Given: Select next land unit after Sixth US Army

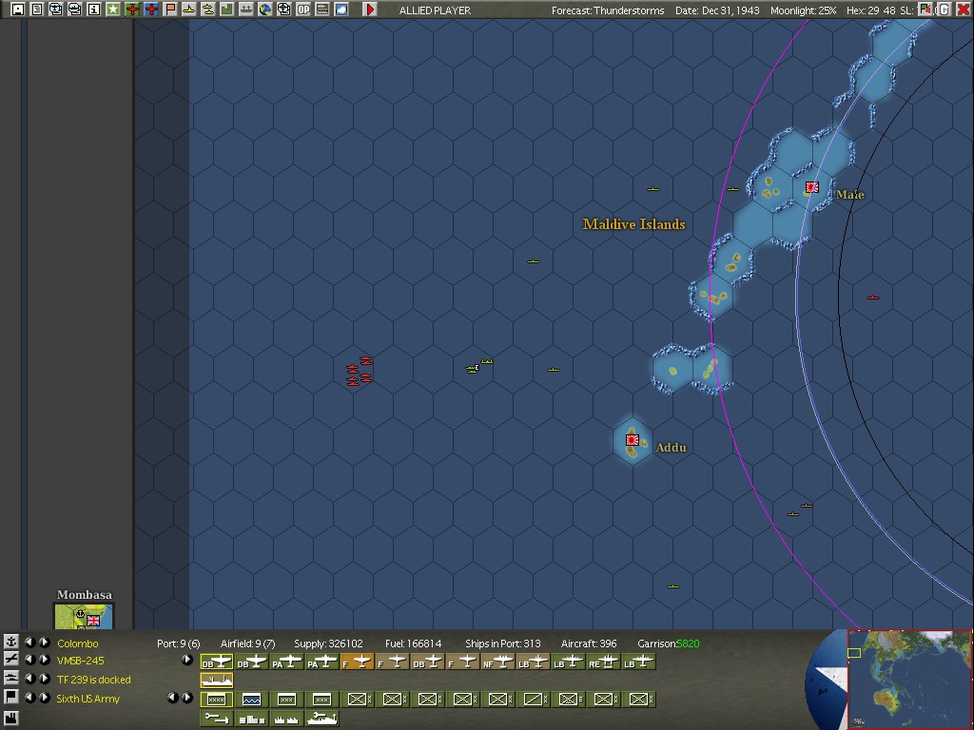Looking at the screenshot, I should pyautogui.click(x=44, y=697).
